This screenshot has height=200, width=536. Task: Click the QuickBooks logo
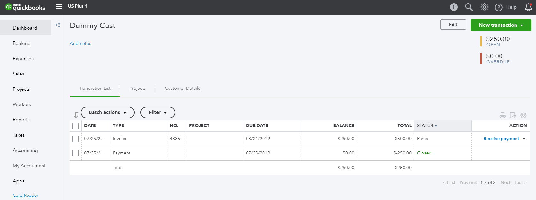tap(25, 7)
